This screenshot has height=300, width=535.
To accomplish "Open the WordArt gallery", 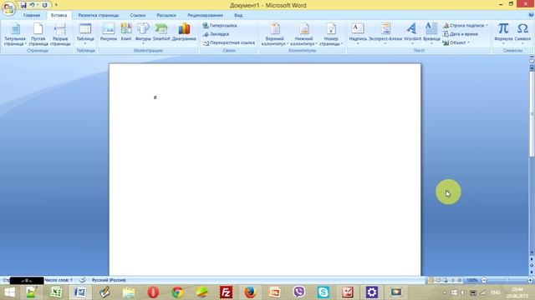I will click(412, 33).
